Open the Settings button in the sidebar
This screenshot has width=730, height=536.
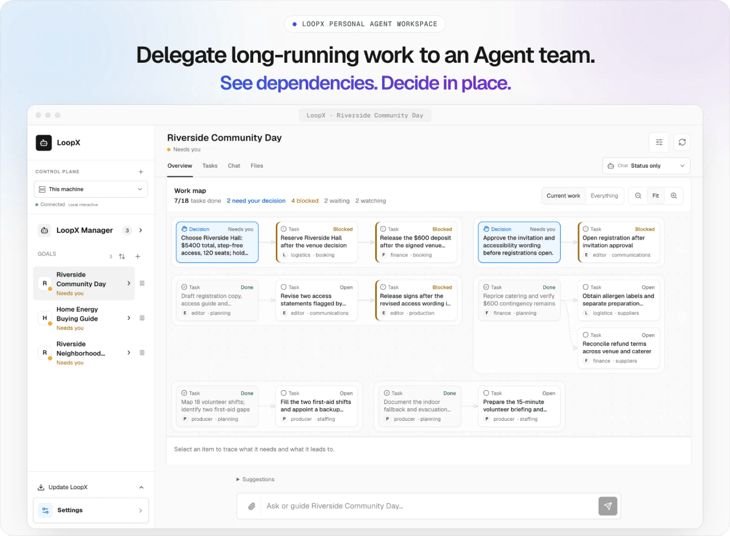[x=91, y=510]
